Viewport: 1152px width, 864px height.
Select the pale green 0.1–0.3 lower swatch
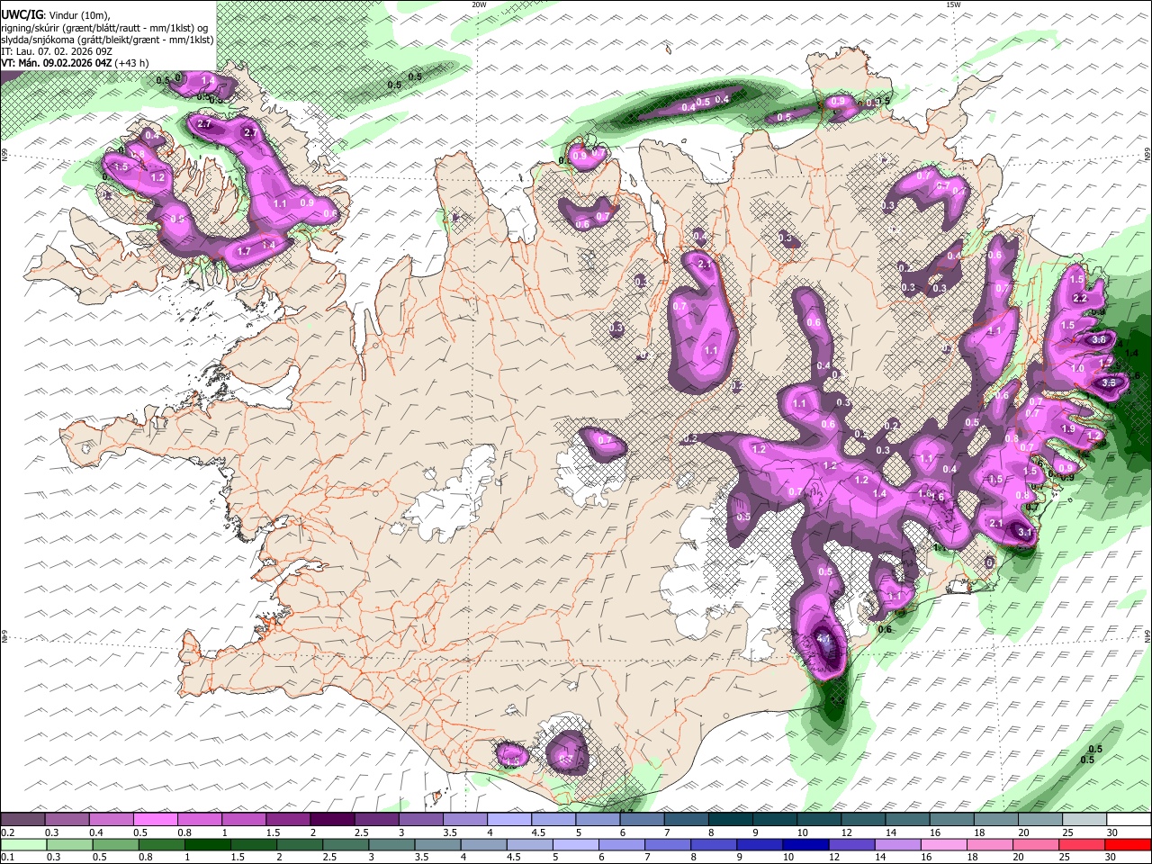pyautogui.click(x=23, y=845)
